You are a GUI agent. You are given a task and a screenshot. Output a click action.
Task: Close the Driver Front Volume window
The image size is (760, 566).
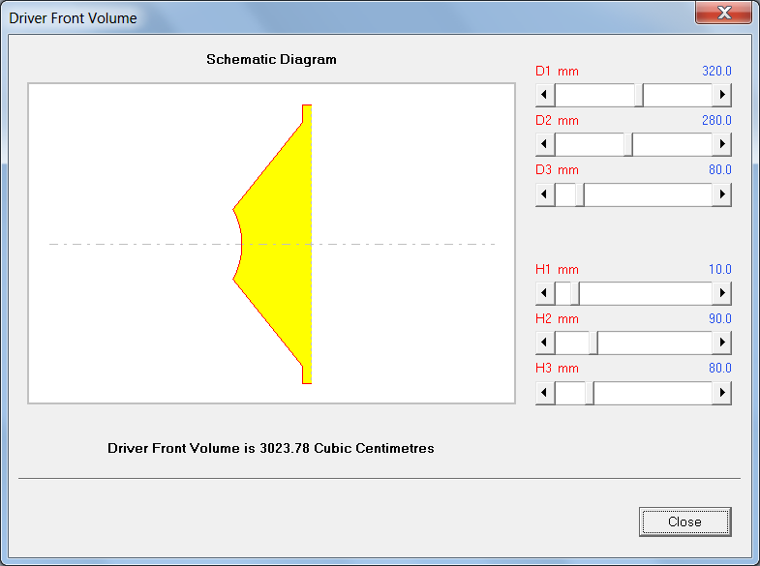click(x=723, y=13)
